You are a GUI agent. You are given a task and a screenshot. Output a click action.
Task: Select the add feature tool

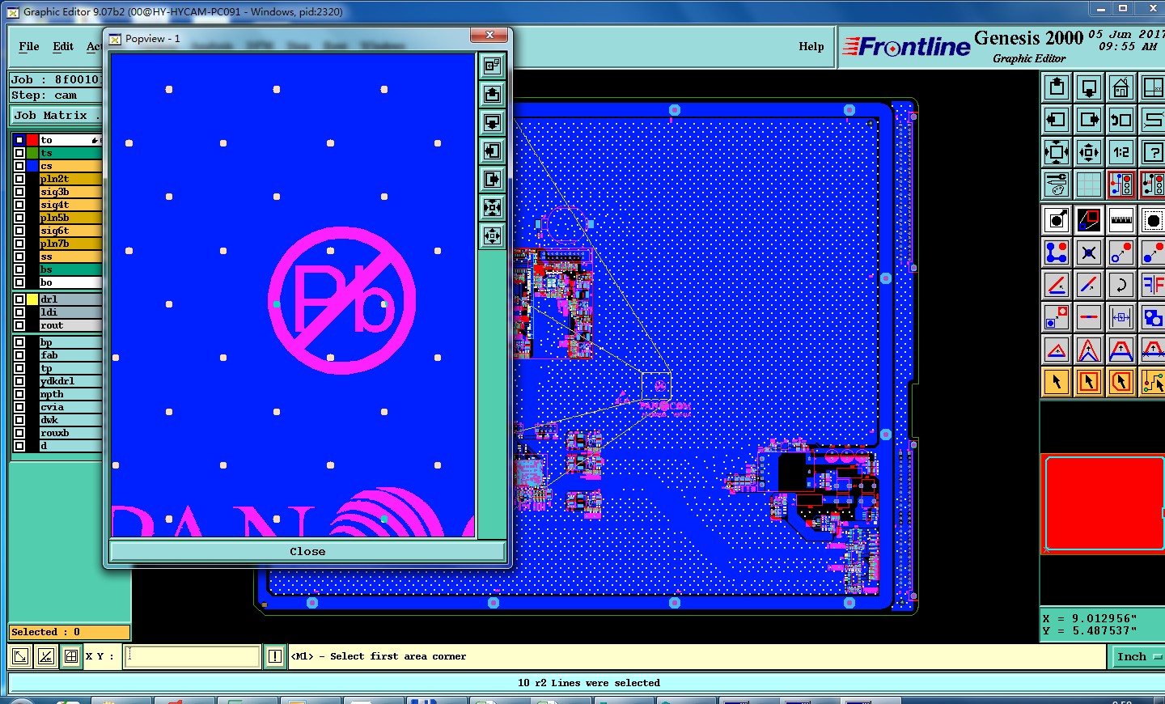point(1057,220)
